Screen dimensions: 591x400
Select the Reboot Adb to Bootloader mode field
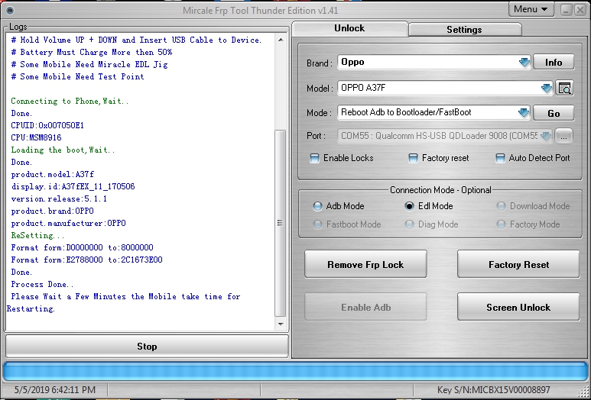click(x=434, y=112)
